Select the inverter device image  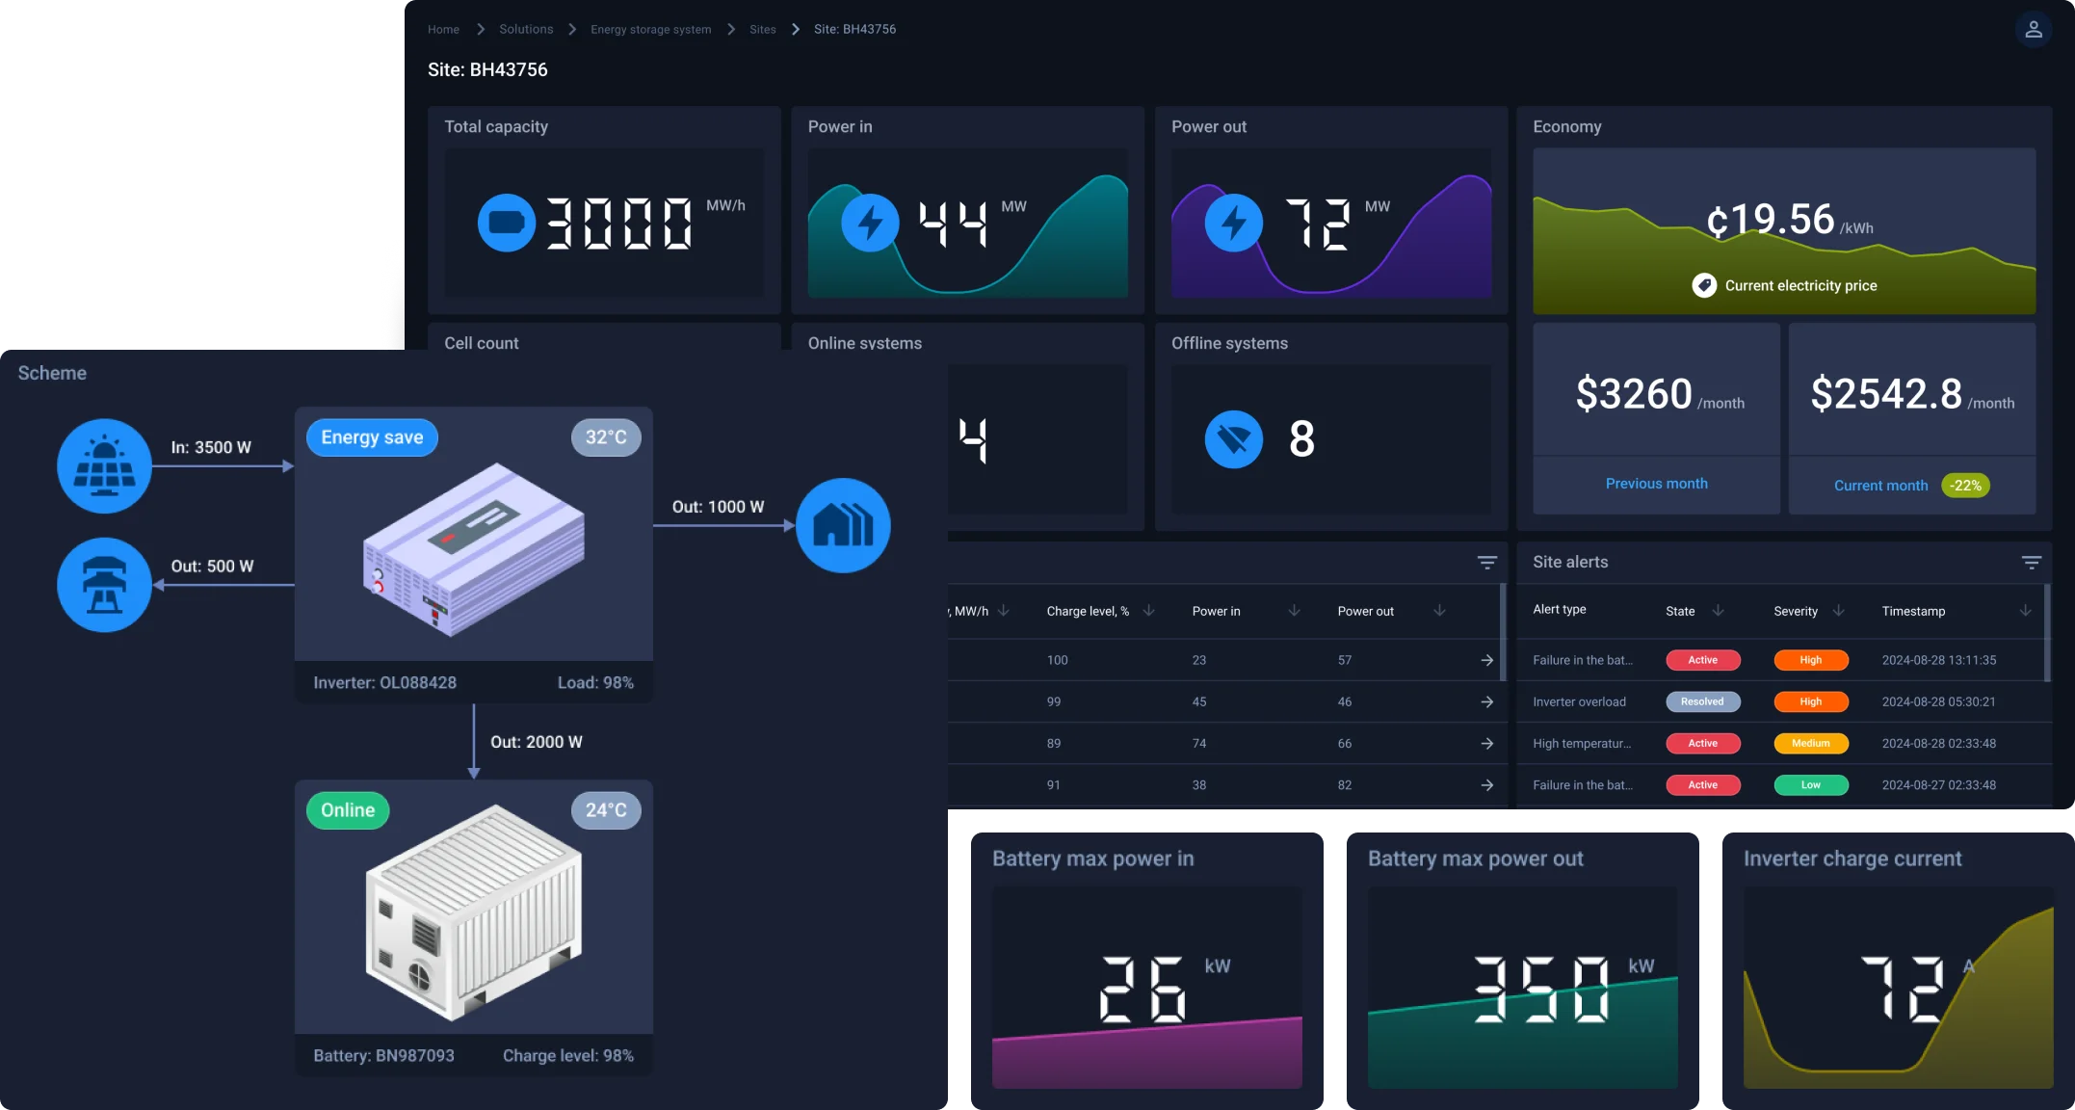(x=473, y=549)
